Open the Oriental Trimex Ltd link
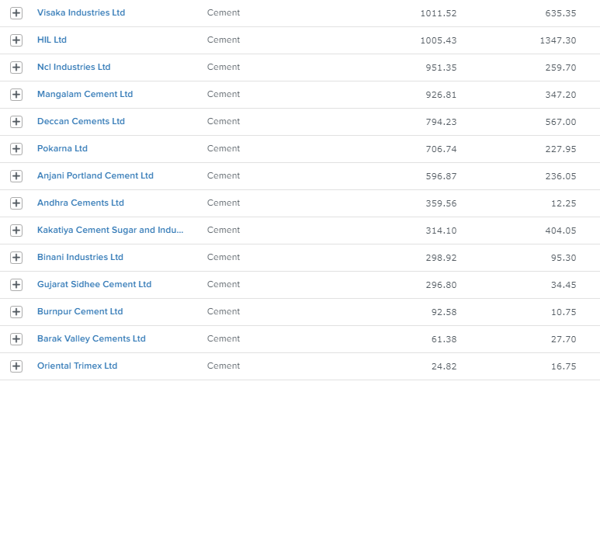 77,366
